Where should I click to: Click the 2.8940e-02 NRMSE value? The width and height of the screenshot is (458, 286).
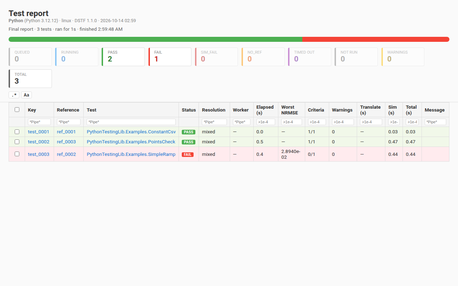point(291,154)
